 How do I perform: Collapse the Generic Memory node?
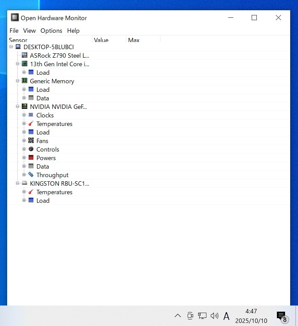[18, 81]
